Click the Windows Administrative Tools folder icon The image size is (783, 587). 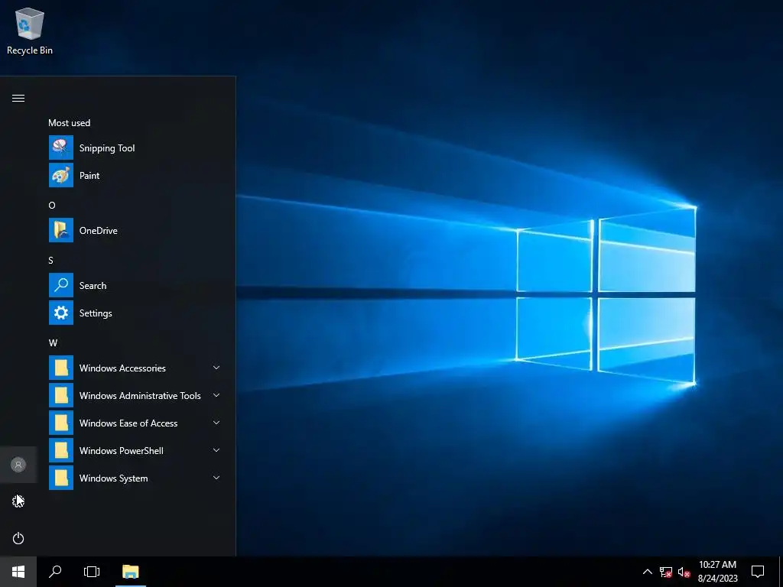point(61,395)
